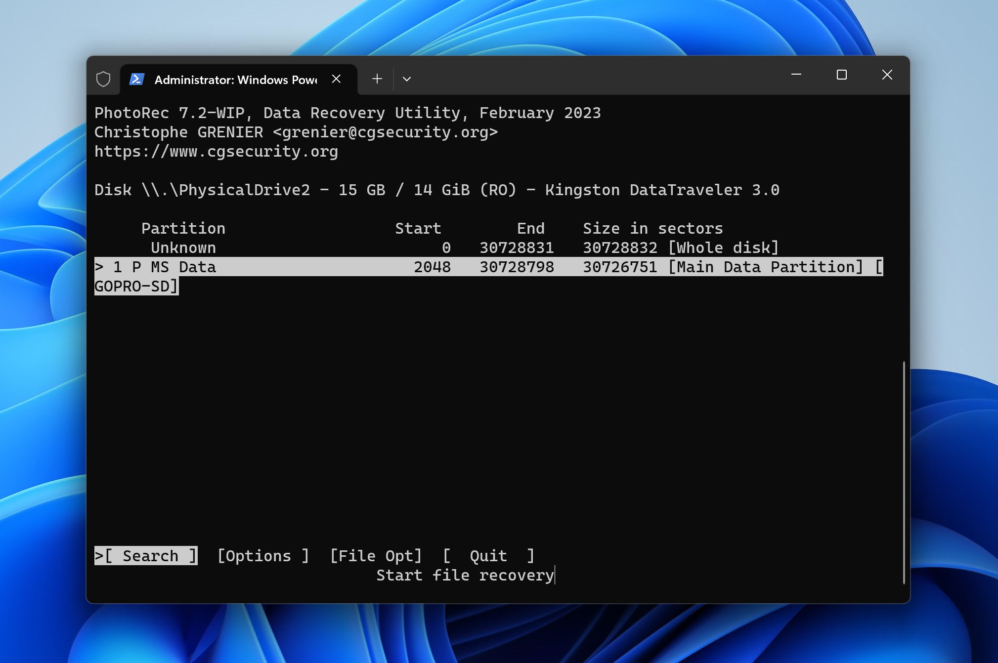Screen dimensions: 998x663
Task: Click the grenier@cgsecurity.org email address
Action: click(x=385, y=132)
